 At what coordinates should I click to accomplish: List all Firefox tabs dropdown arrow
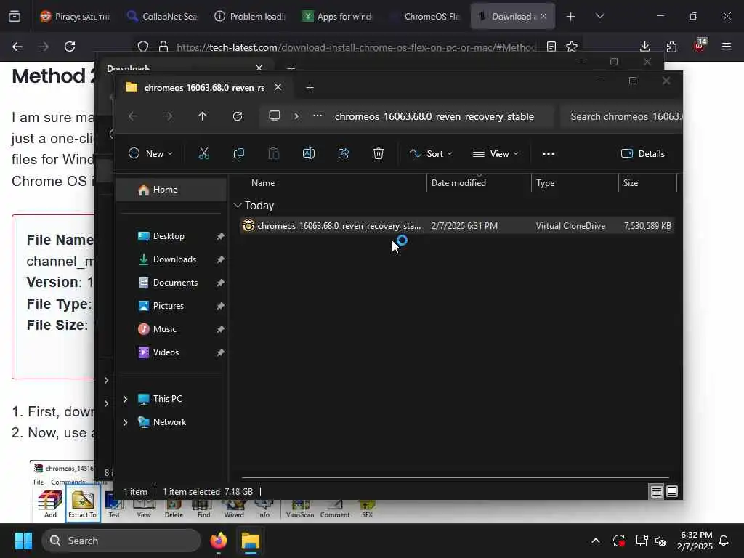coord(599,16)
